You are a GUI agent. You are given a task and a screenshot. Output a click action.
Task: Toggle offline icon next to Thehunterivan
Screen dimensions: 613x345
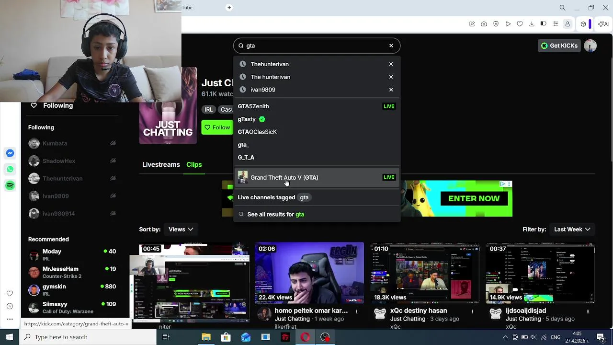(x=113, y=178)
